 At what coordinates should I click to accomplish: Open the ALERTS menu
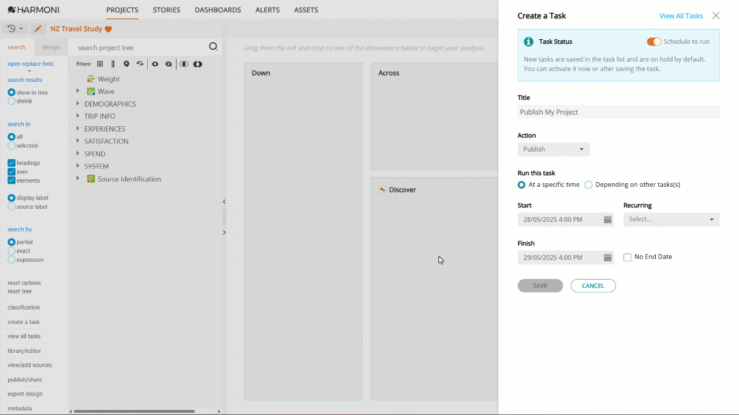pos(267,10)
